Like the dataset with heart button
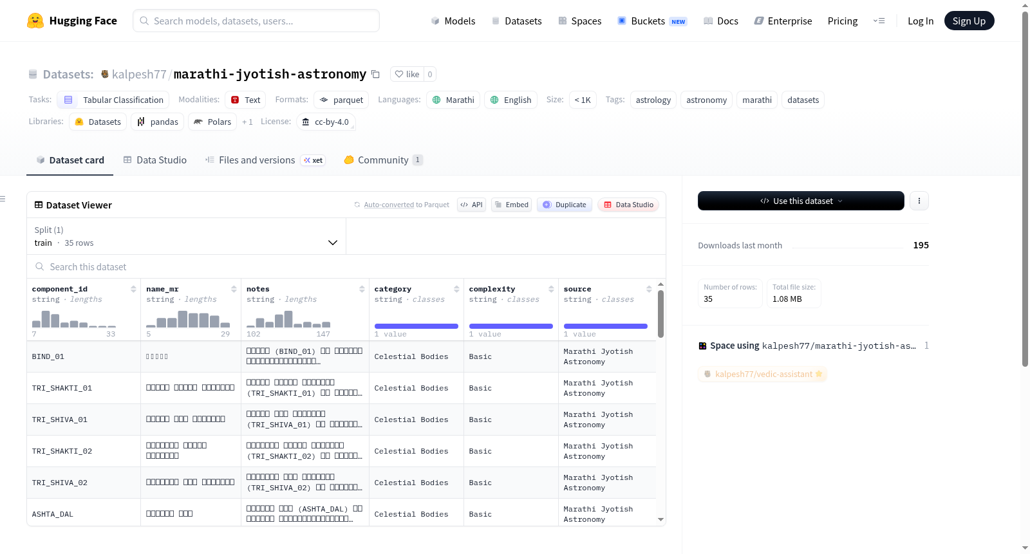1030x554 pixels. pos(407,74)
